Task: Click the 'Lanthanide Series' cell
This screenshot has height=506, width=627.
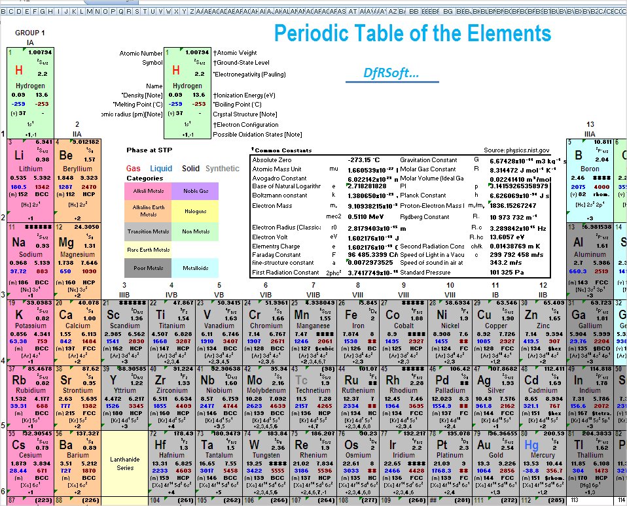Action: [x=125, y=464]
